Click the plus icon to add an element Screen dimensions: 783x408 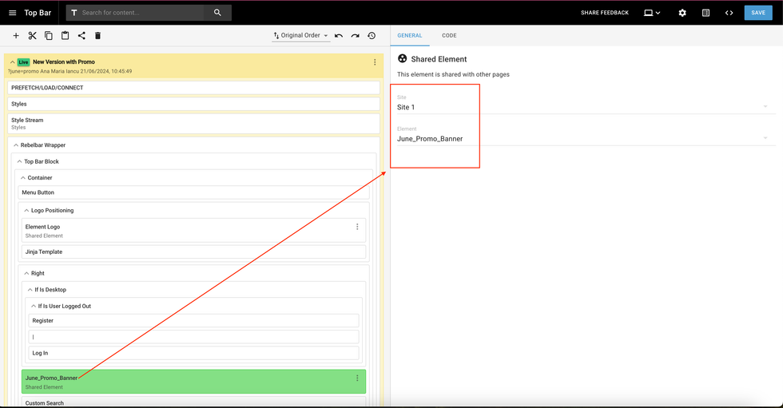[16, 36]
